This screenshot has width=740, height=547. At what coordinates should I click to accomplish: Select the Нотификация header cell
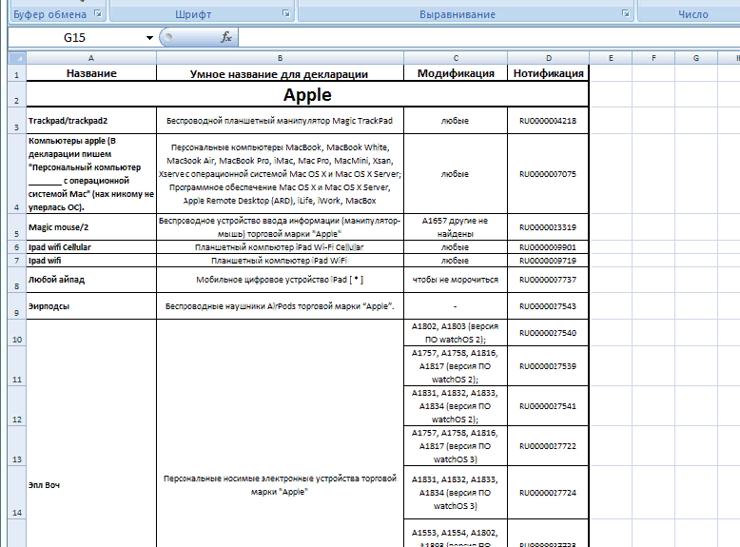click(548, 73)
